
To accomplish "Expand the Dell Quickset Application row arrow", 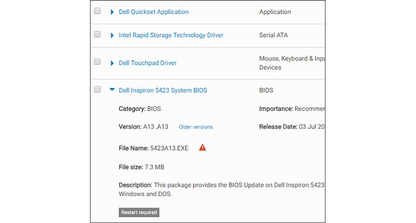I will point(112,12).
